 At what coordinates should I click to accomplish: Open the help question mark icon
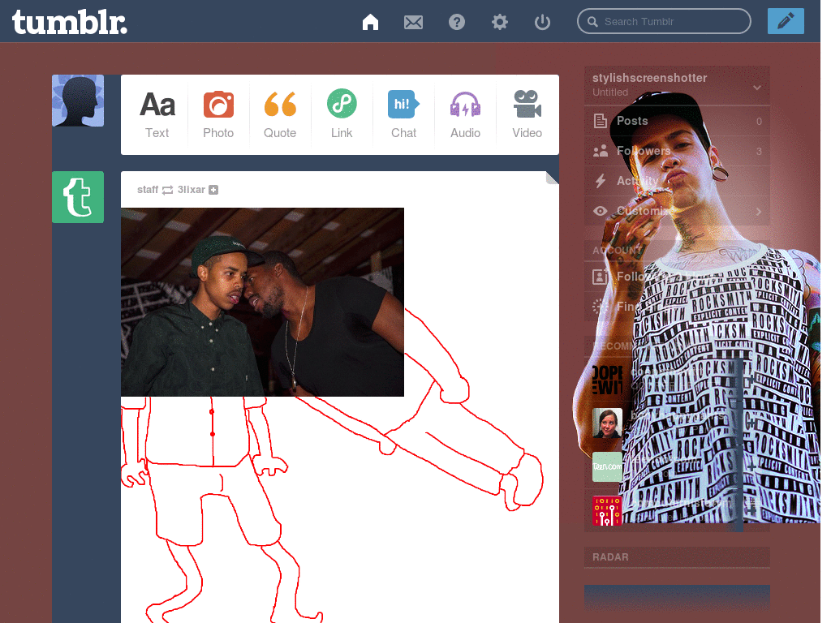[456, 22]
